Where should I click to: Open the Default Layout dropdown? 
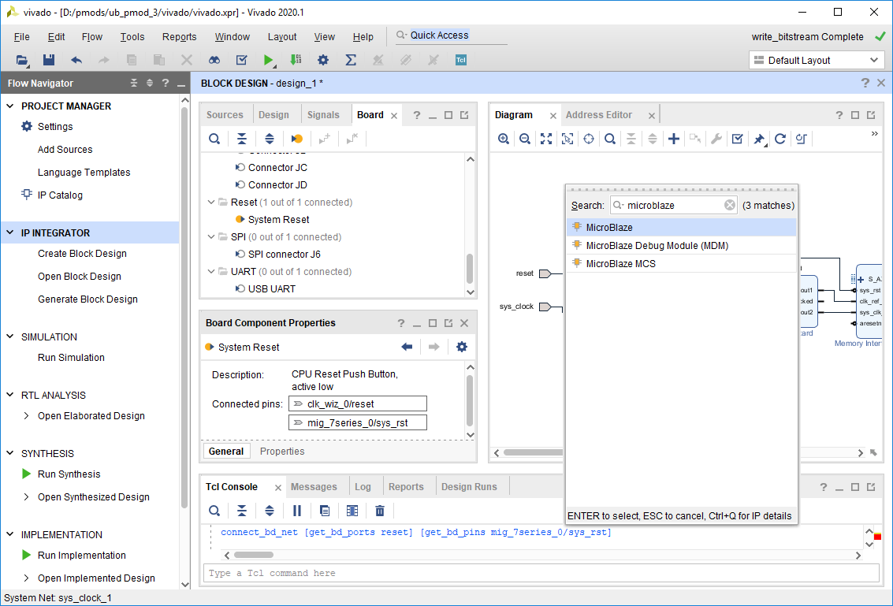click(x=817, y=60)
